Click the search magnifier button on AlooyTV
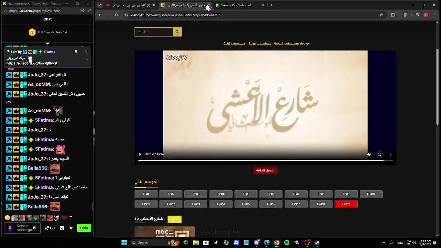The height and width of the screenshot is (248, 441). click(x=177, y=32)
